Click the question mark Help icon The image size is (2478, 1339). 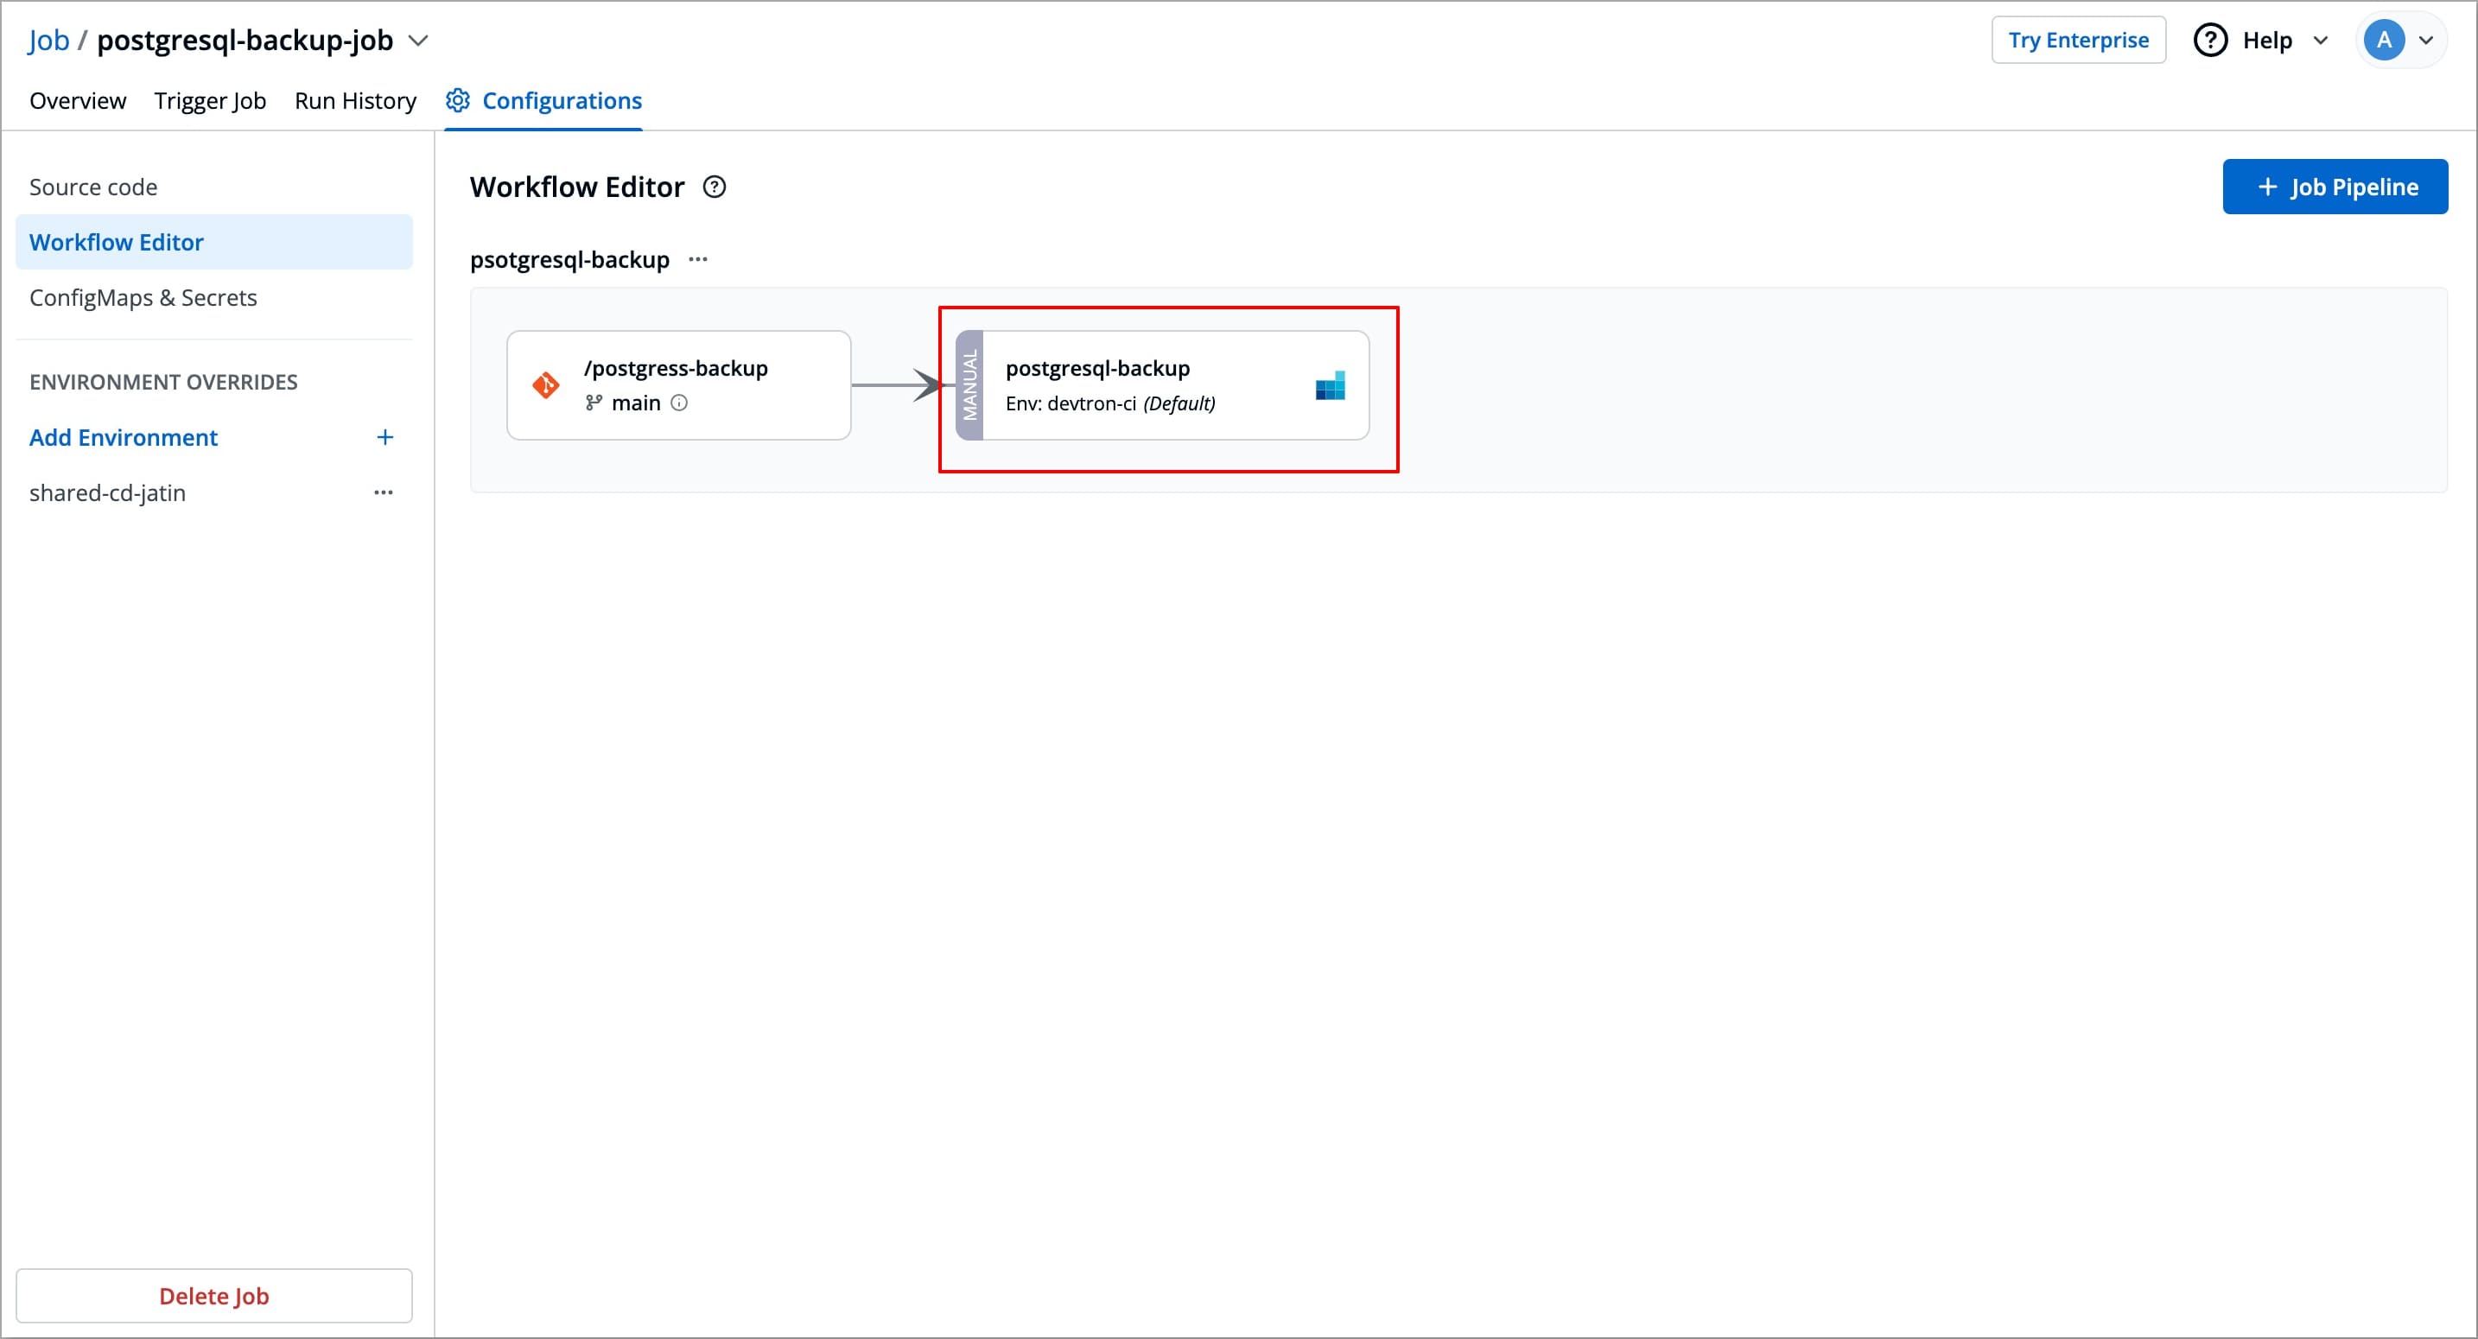[2209, 41]
